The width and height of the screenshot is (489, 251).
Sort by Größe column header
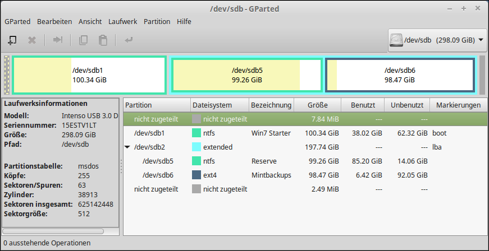(x=318, y=105)
